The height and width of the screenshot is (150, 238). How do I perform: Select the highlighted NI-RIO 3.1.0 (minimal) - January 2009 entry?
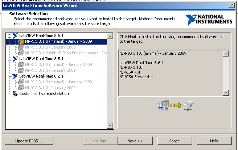pos(58,42)
